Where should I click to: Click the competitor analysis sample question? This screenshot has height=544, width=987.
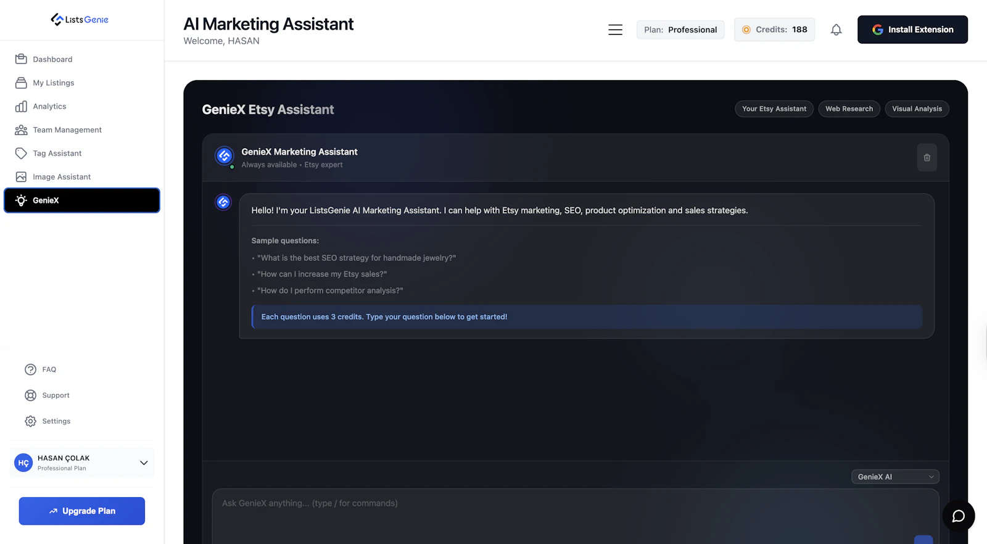330,291
